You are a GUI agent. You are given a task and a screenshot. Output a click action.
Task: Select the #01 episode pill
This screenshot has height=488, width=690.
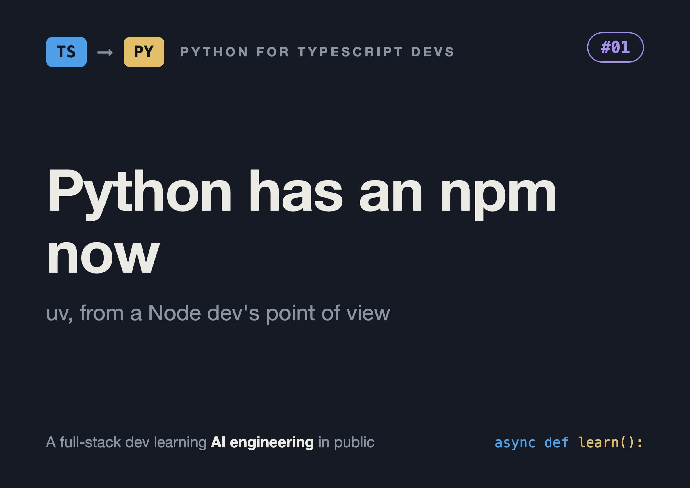615,47
